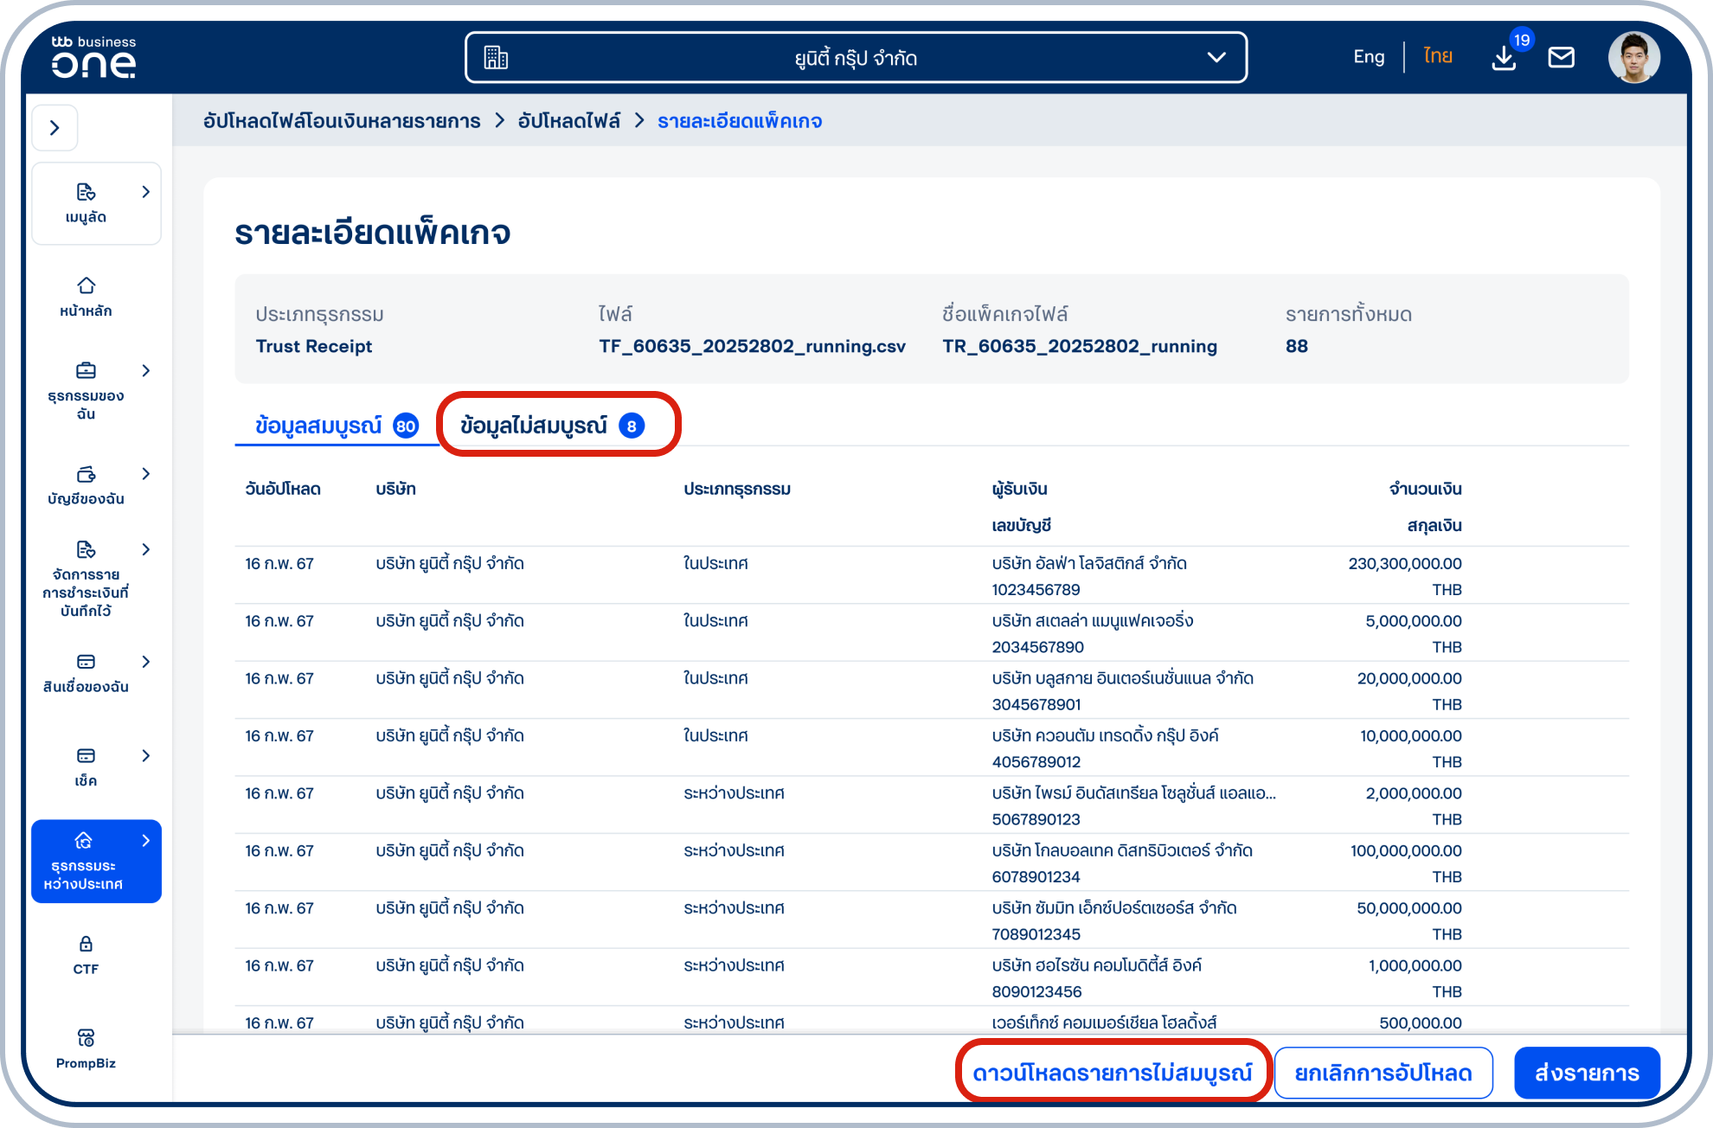Open the mail inbox envelope icon
The image size is (1713, 1128).
click(1562, 57)
